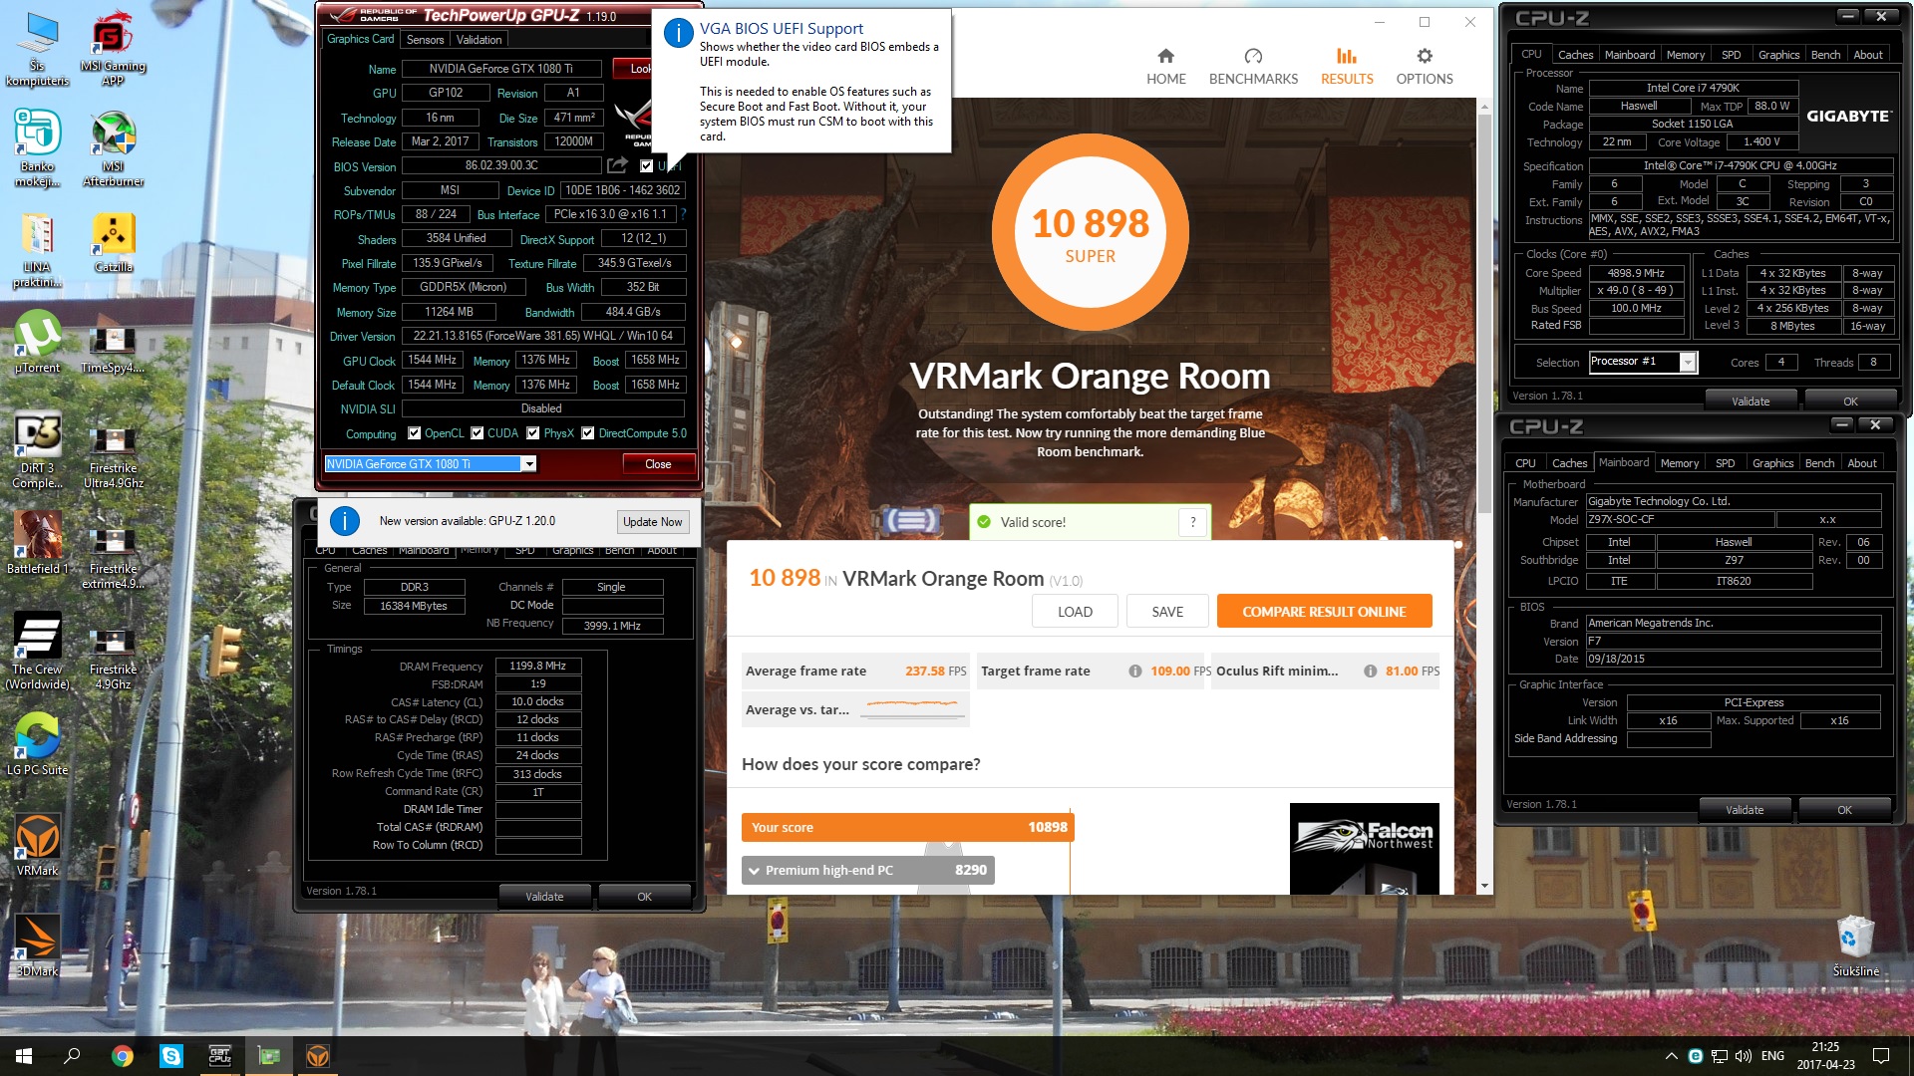Click the Falcon Northwest advertisement thumbnail
Image resolution: width=1914 pixels, height=1076 pixels.
[1364, 849]
